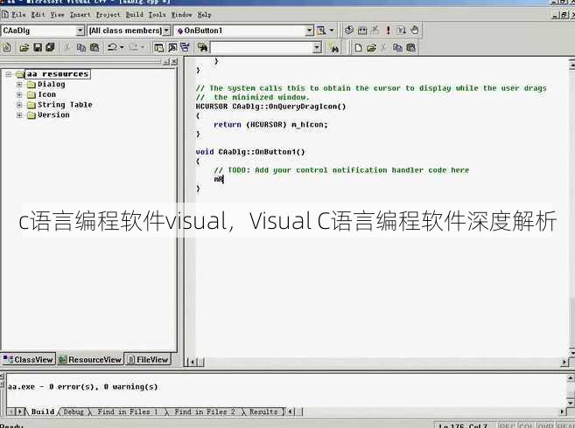Click the Save All icon

tap(50, 47)
